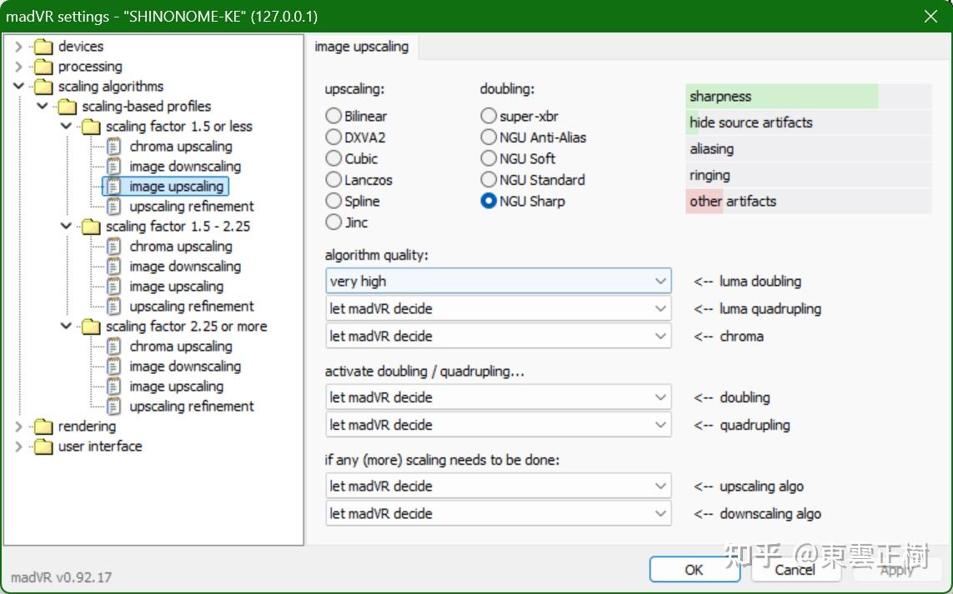Screen dimensions: 953x594
Task: Click page icon of chroma upscaling under 1.5 - 2.25
Action: 113,247
